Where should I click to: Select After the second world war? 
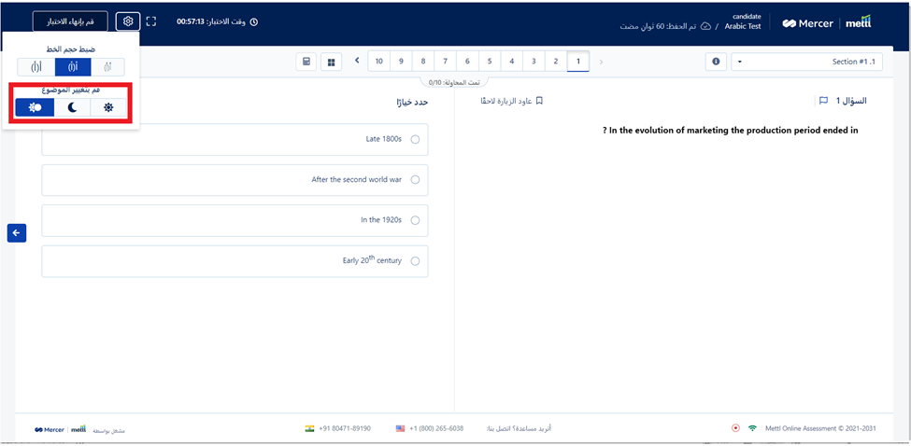tap(235, 180)
